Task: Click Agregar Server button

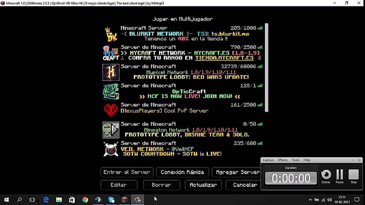Action: tap(236, 172)
